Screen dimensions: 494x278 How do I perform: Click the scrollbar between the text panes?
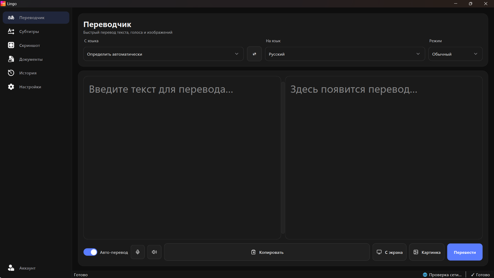pyautogui.click(x=283, y=158)
